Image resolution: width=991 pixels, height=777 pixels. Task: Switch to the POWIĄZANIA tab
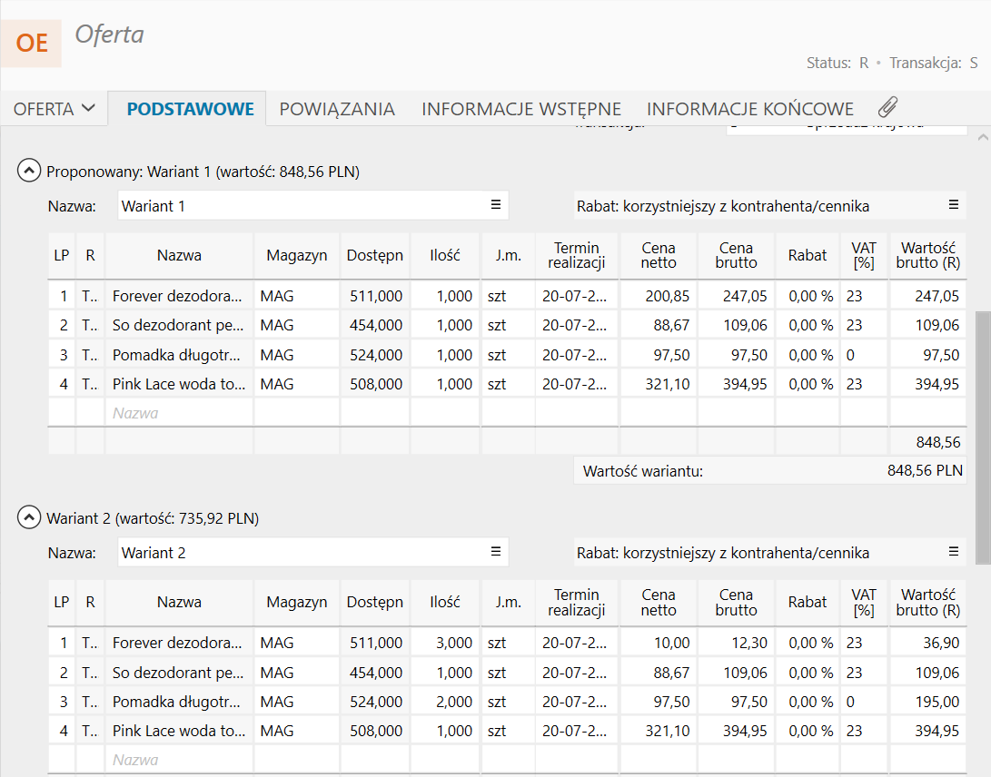(337, 109)
